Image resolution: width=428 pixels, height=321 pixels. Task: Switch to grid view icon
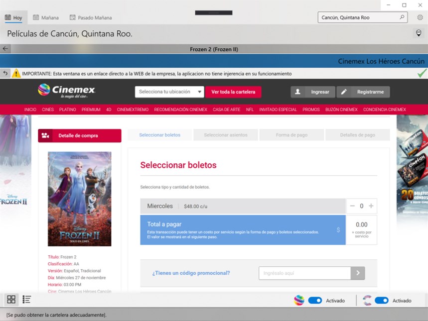click(11, 300)
